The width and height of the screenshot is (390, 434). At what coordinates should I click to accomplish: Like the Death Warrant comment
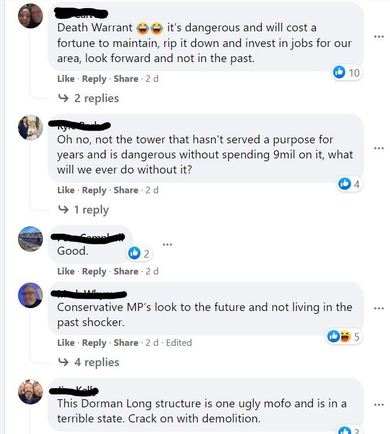[66, 79]
